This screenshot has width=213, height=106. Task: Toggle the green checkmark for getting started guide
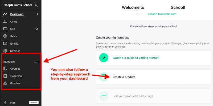click(x=104, y=58)
